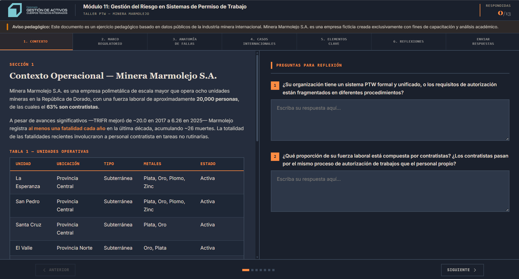Click the 'Contexto Operacional' section heading

(x=113, y=76)
